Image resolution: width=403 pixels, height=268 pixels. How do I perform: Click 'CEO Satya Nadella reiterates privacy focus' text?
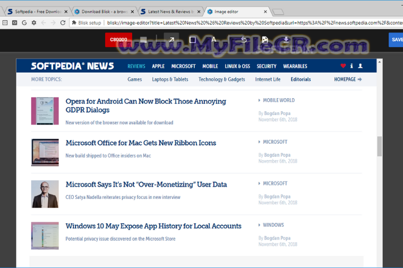tap(123, 197)
